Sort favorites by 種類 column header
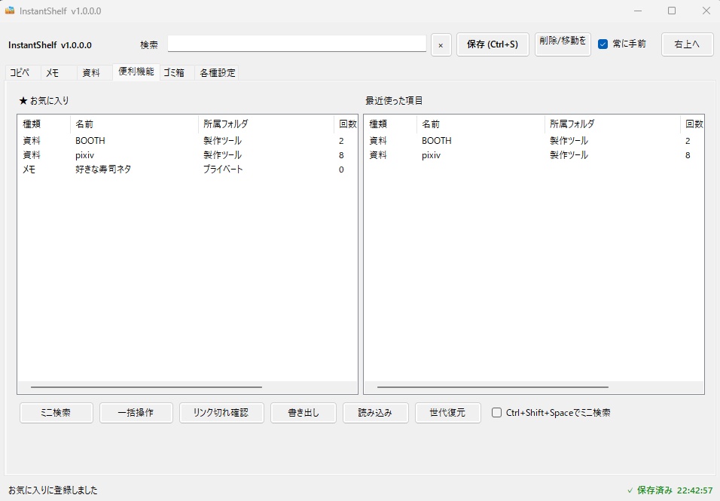 44,124
